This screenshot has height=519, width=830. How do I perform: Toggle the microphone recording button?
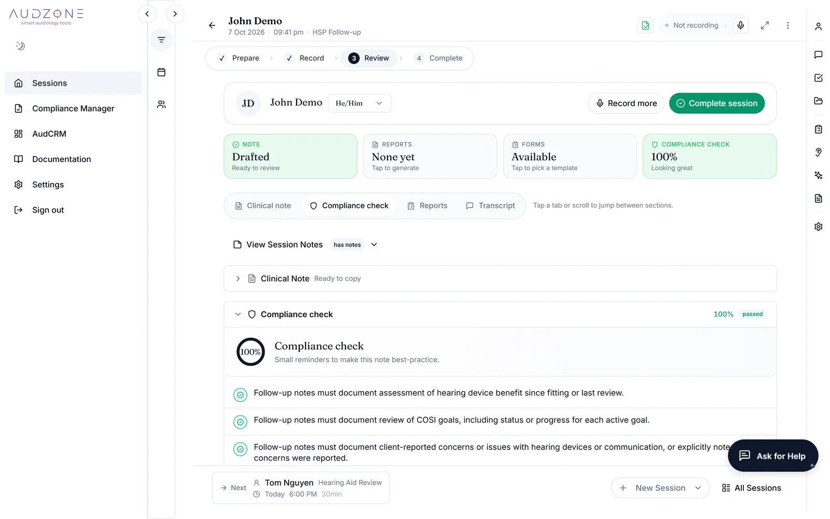click(x=740, y=25)
